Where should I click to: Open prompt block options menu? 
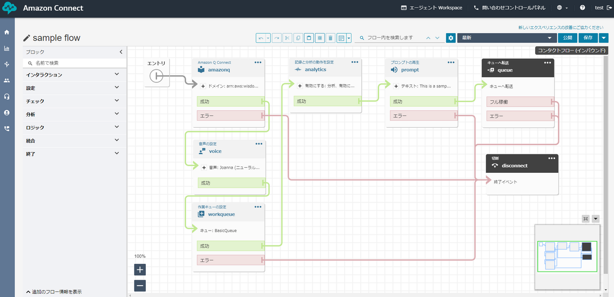point(451,62)
